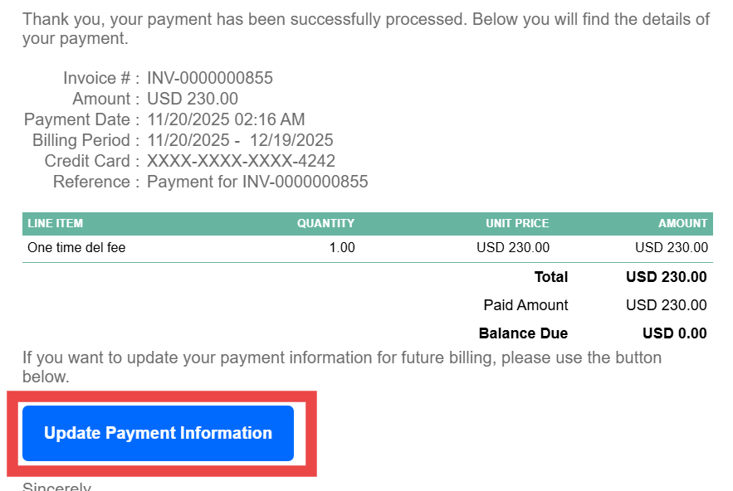Screen dimensions: 733x491
Task: Click the UNIT PRICE column header
Action: tap(517, 223)
